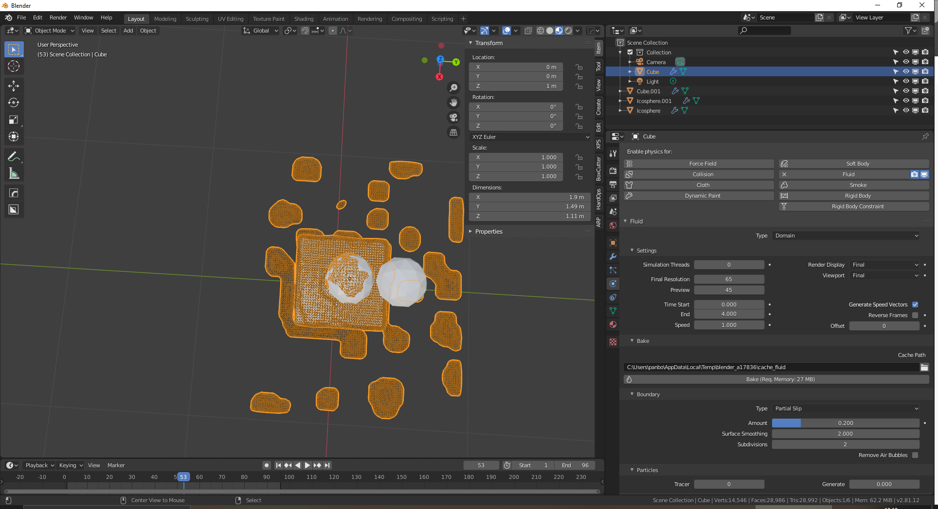Open the fluid Type Domain dropdown
Image resolution: width=938 pixels, height=509 pixels.
click(x=846, y=236)
